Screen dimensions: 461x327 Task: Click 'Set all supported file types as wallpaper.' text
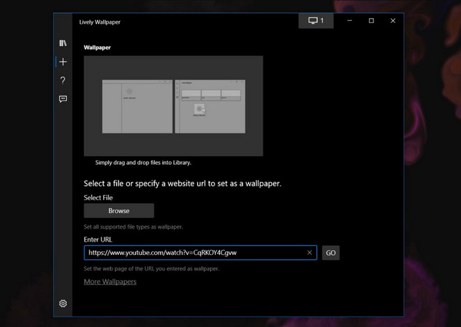tap(133, 227)
